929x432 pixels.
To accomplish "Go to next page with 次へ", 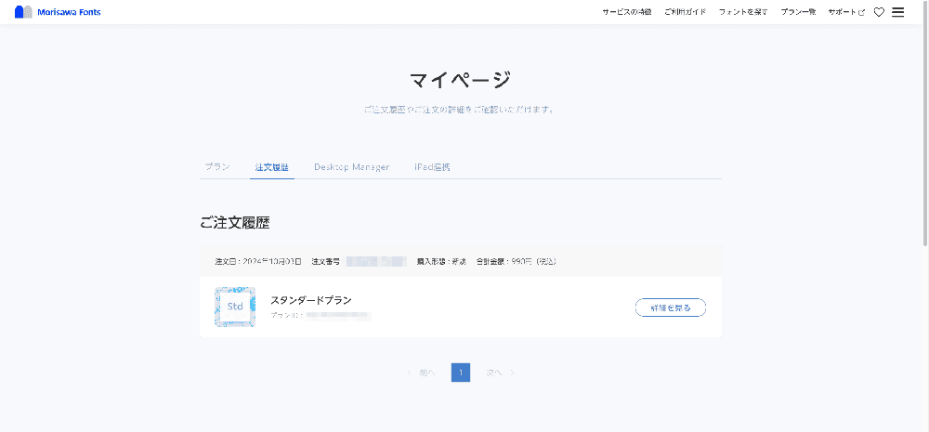I will [499, 373].
